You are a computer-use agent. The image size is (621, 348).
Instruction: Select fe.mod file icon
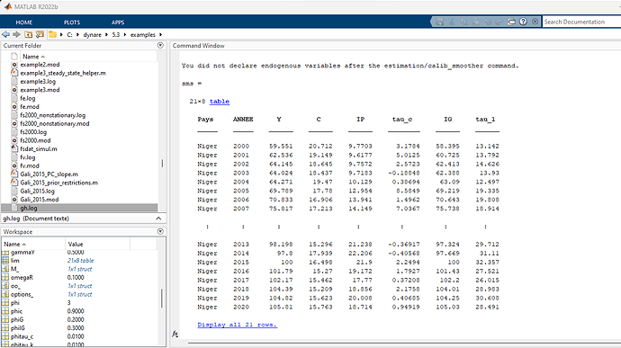(14, 106)
